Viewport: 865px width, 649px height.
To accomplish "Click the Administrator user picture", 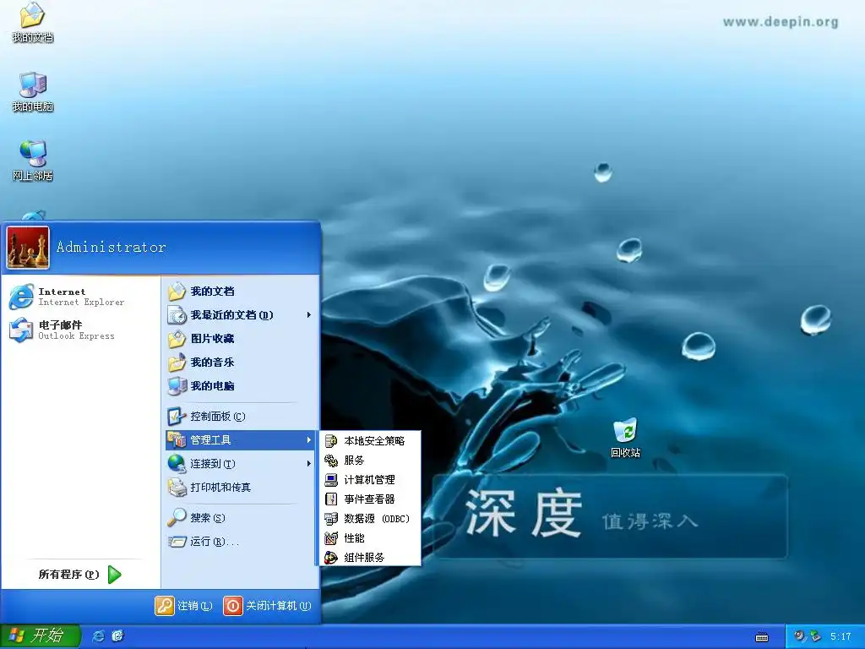I will click(x=28, y=248).
